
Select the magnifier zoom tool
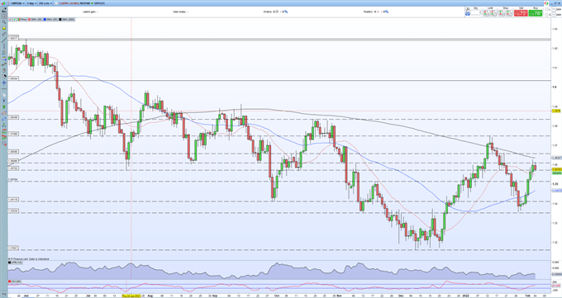4,21
